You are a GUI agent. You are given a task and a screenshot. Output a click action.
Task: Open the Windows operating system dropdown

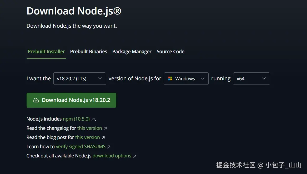tap(186, 78)
